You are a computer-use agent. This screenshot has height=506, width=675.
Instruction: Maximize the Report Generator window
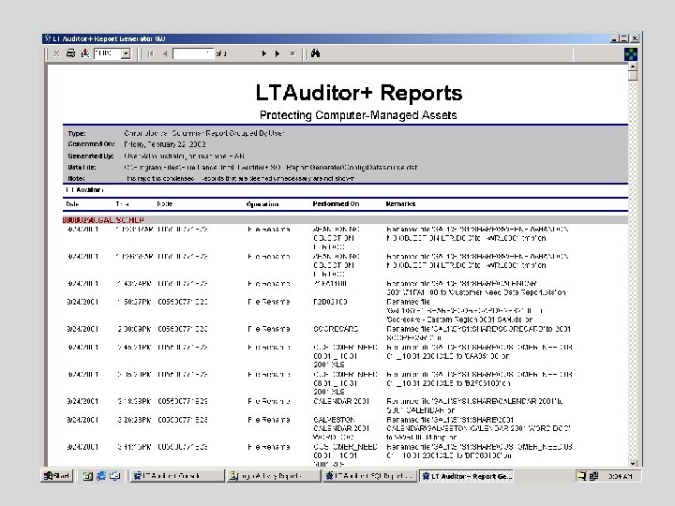click(x=623, y=38)
